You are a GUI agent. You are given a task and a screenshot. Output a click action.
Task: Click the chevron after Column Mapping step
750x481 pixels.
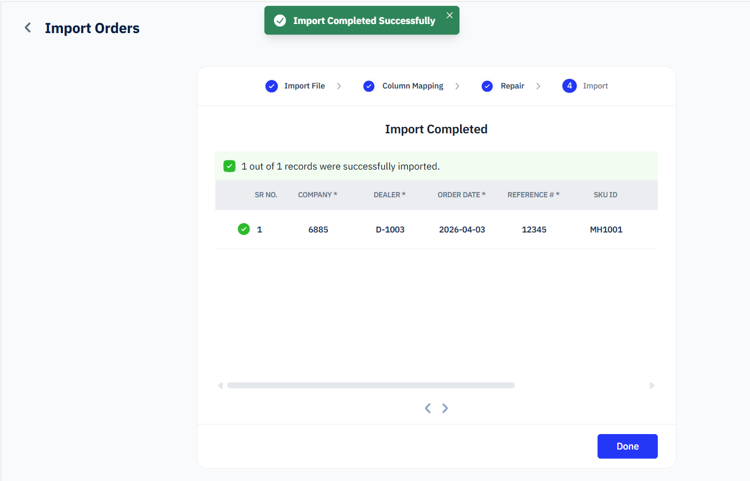click(x=457, y=86)
